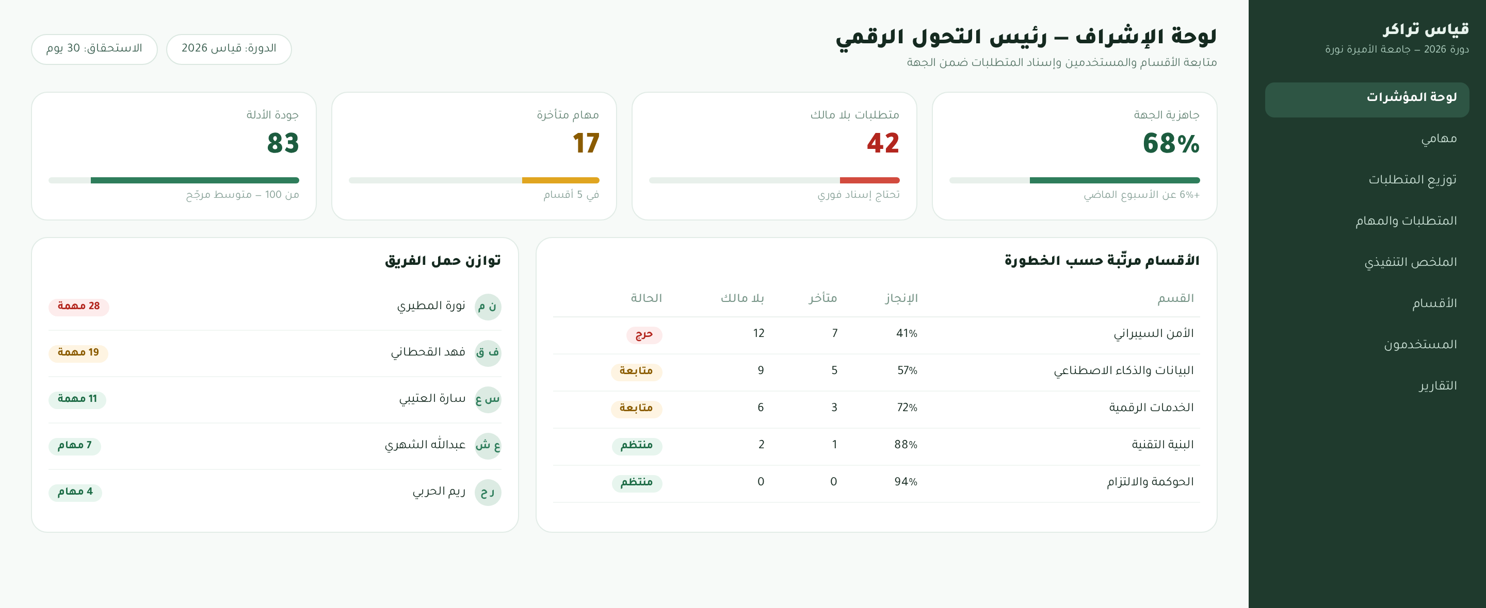Screen dimensions: 1486x608
Task: Click the الاستحقاق: 30 يوم pill
Action: 94,49
